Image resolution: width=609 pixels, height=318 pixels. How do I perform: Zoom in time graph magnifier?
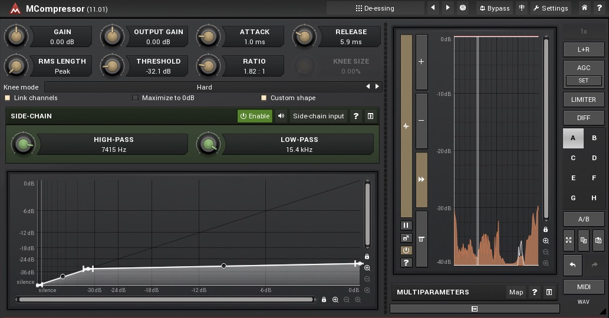pyautogui.click(x=546, y=240)
